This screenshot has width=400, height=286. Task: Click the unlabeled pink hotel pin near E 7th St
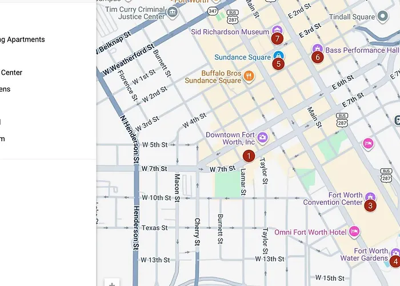368,144
